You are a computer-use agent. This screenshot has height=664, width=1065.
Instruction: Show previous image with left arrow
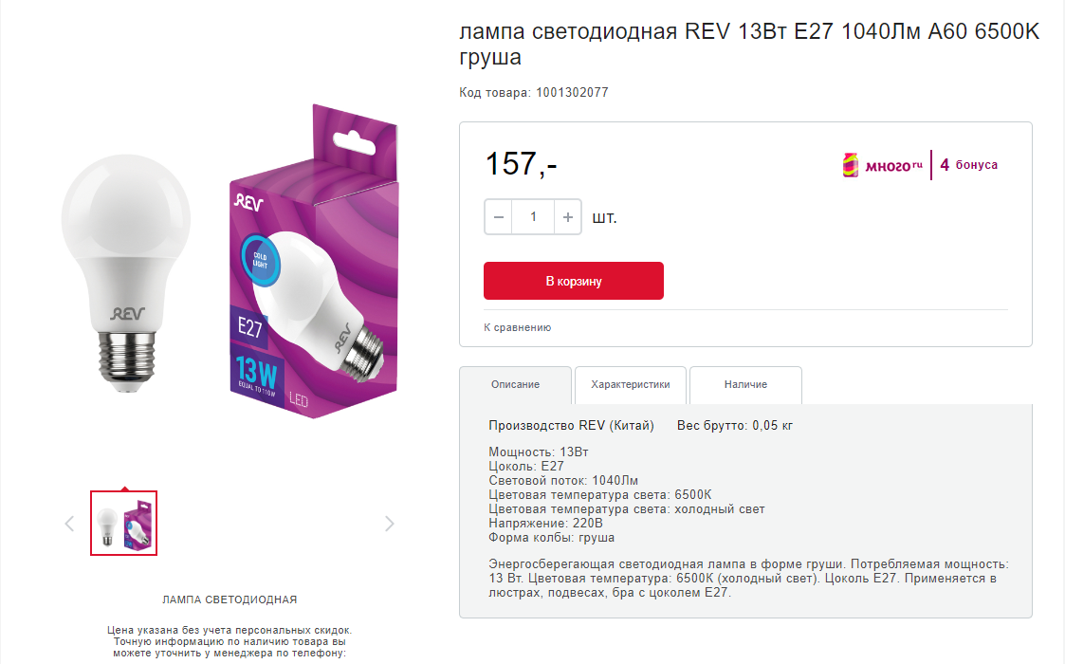point(69,524)
